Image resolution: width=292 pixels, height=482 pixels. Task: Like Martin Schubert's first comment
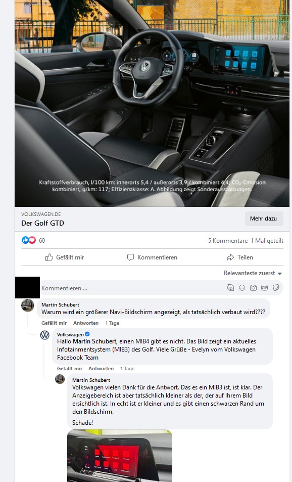pos(54,323)
